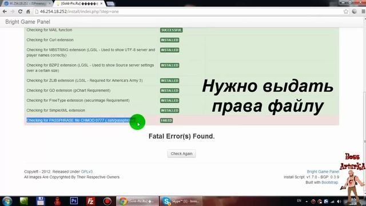Image resolution: width=366 pixels, height=206 pixels.
Task: Open the red figure taskbar icon
Action: click(x=57, y=201)
